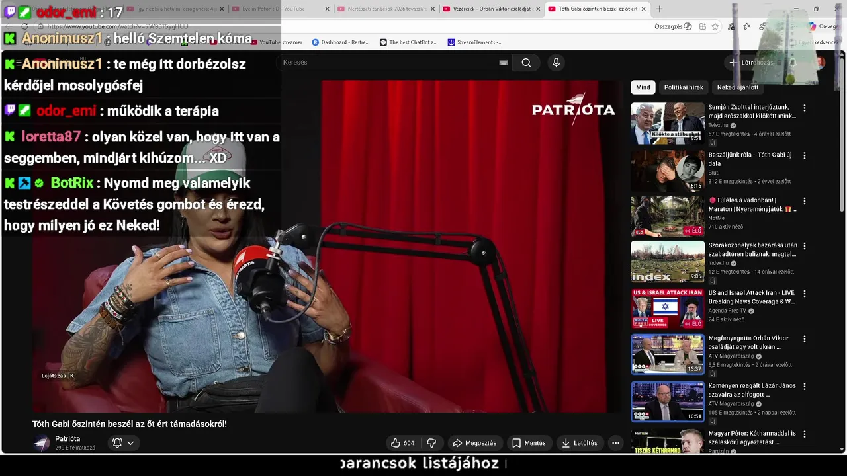The image size is (847, 476).
Task: Click the Összegzés summary button in address bar
Action: (x=673, y=26)
